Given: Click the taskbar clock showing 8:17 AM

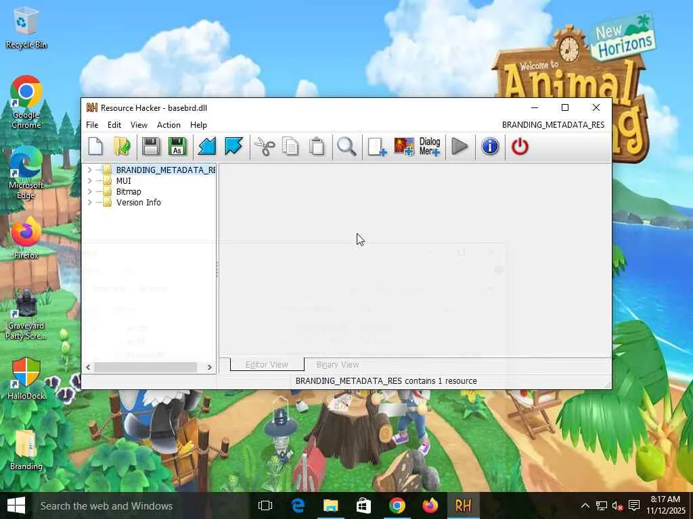Looking at the screenshot, I should pos(666,505).
